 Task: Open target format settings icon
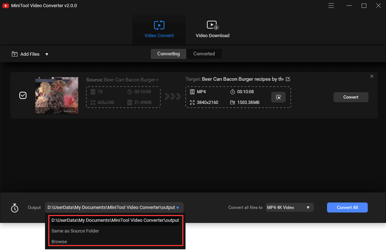278,97
